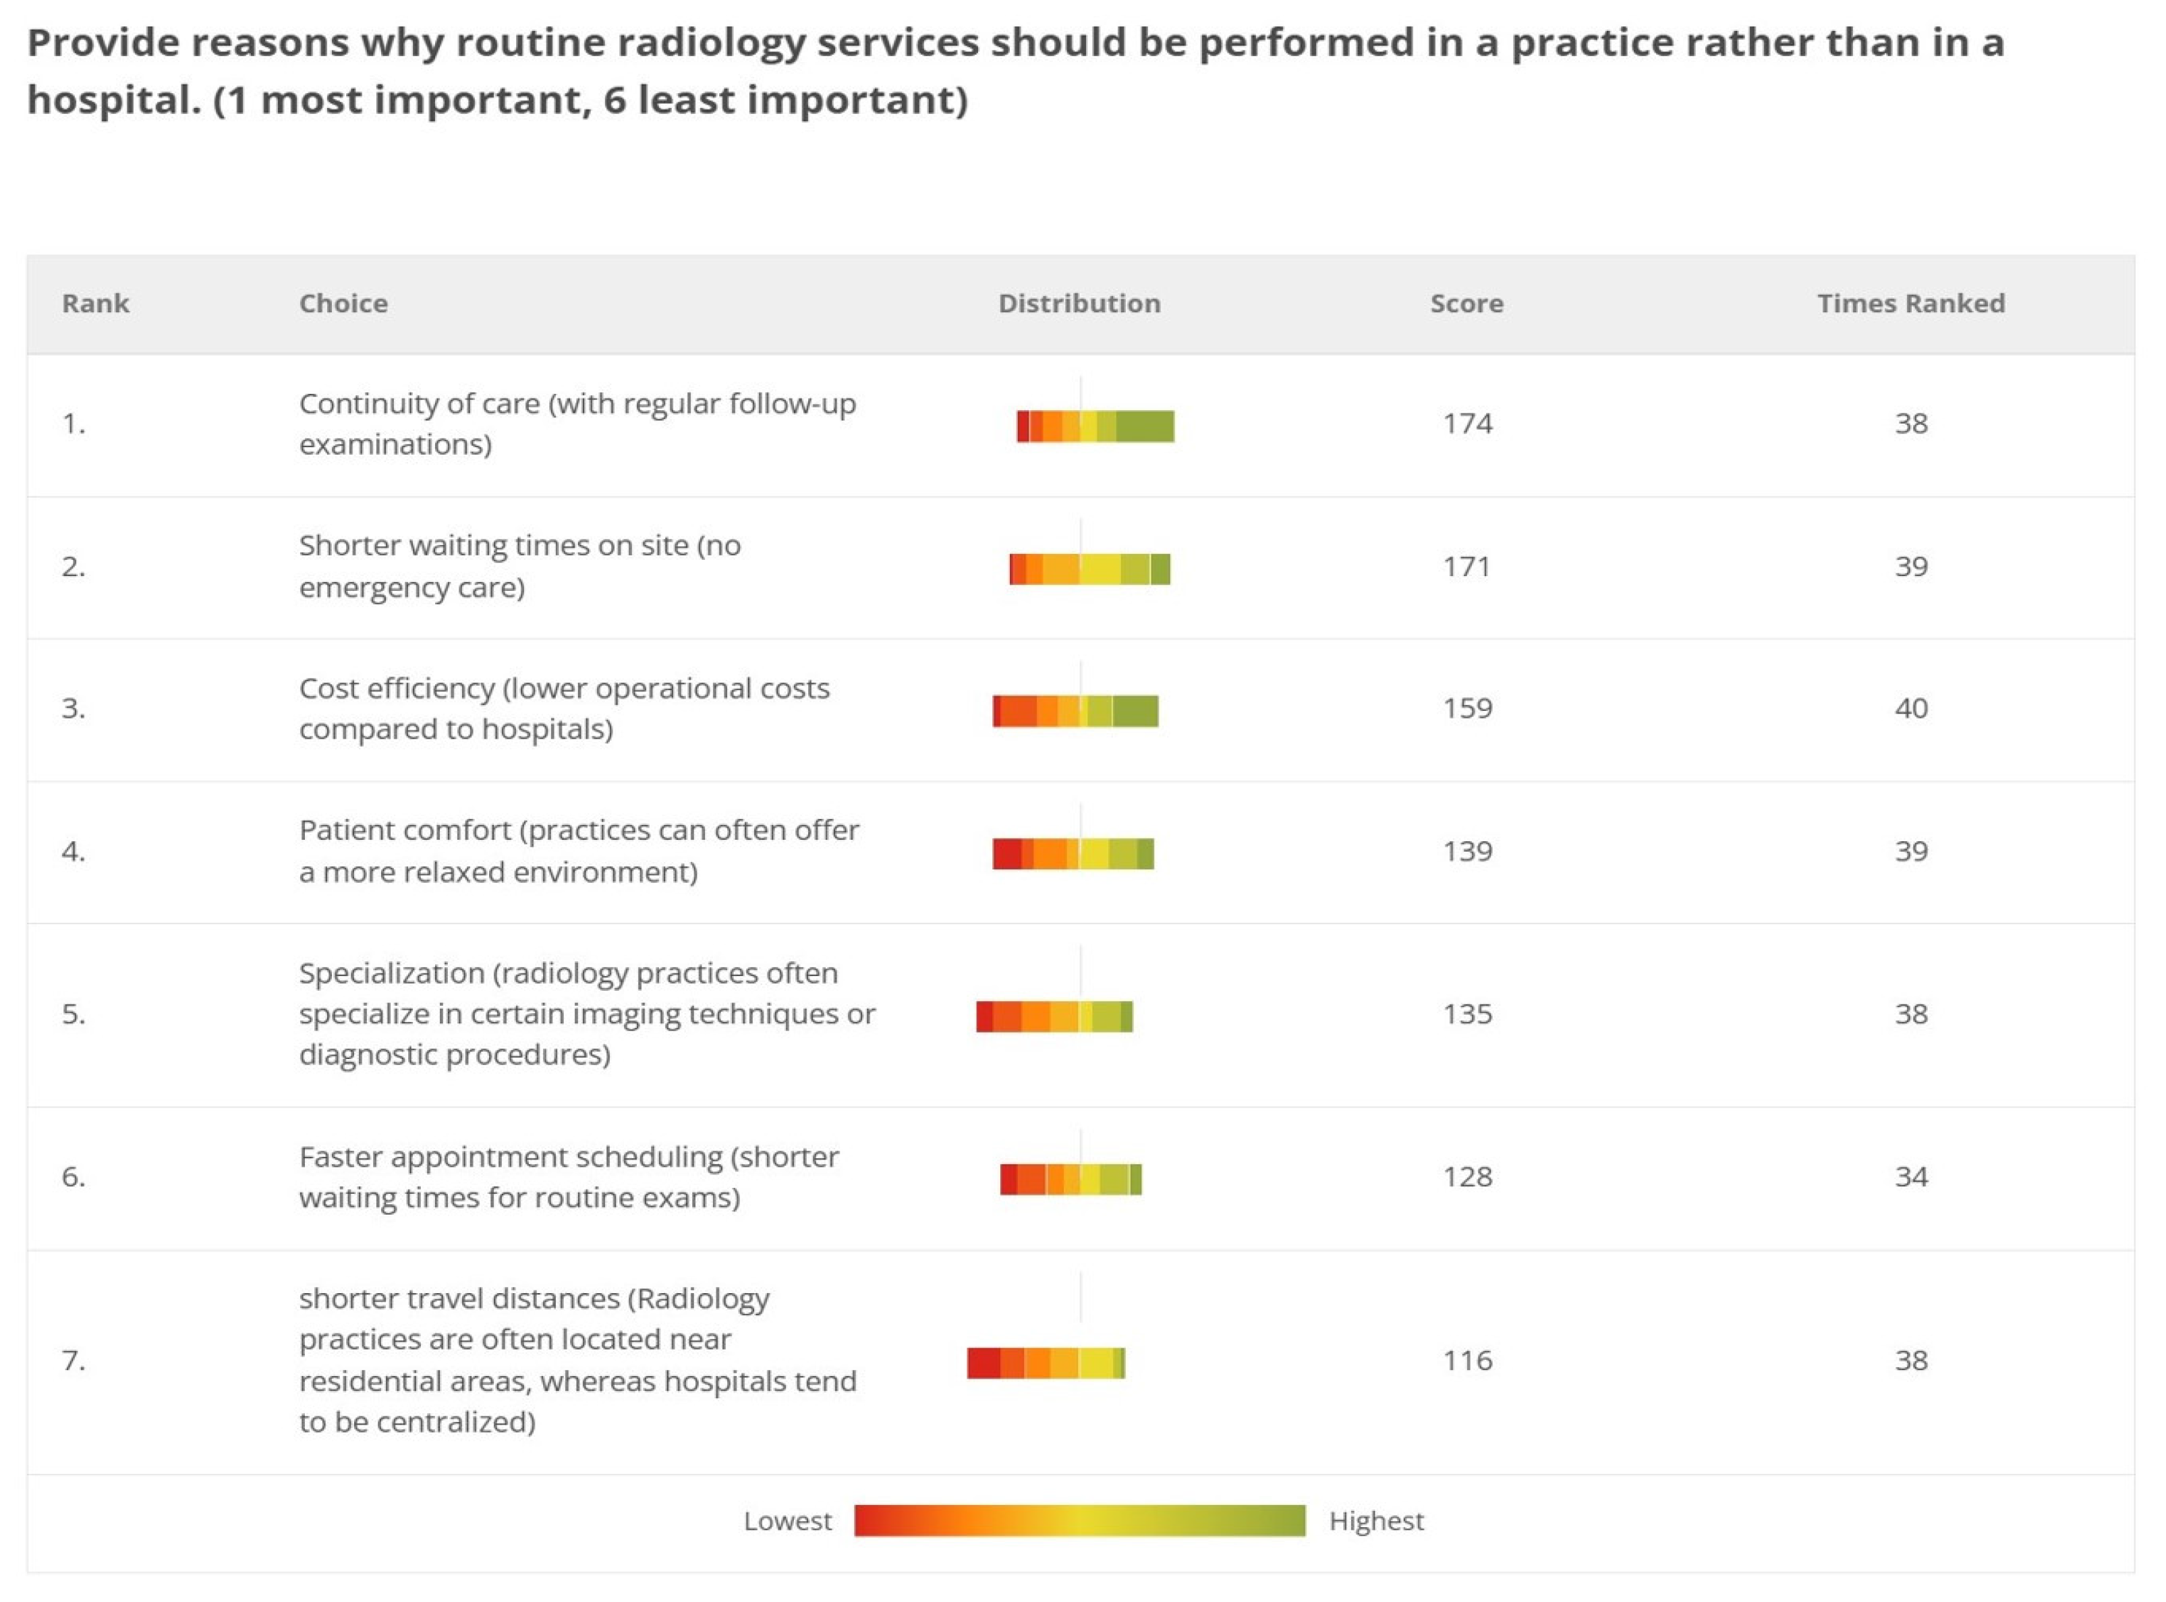Viewport: 2166px width, 1602px height.
Task: Select the Specialization choice text
Action: point(587,1013)
